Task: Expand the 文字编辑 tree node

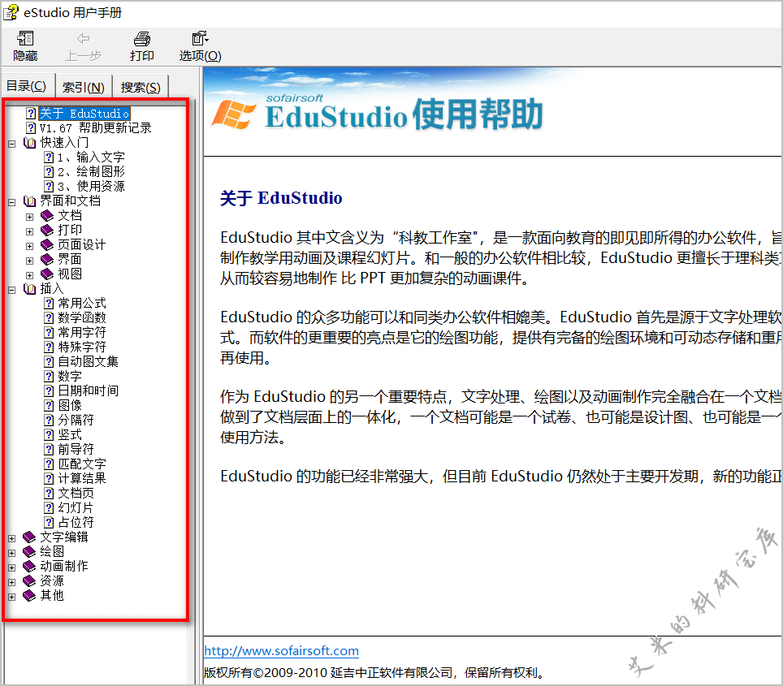Action: pos(11,537)
